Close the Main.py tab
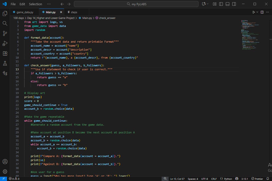272x181 pixels. [61, 12]
